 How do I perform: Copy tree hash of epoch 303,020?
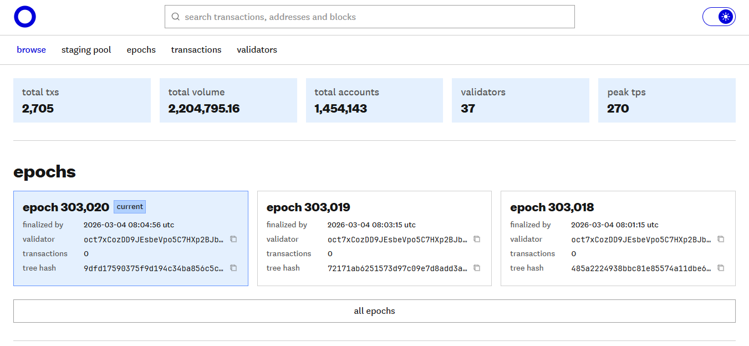(x=233, y=268)
